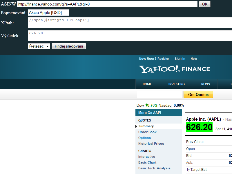Click the Nasdaq index label
232x174 pixels.
pyautogui.click(x=165, y=105)
